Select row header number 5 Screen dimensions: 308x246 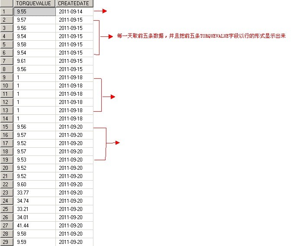pyautogui.click(x=6, y=45)
